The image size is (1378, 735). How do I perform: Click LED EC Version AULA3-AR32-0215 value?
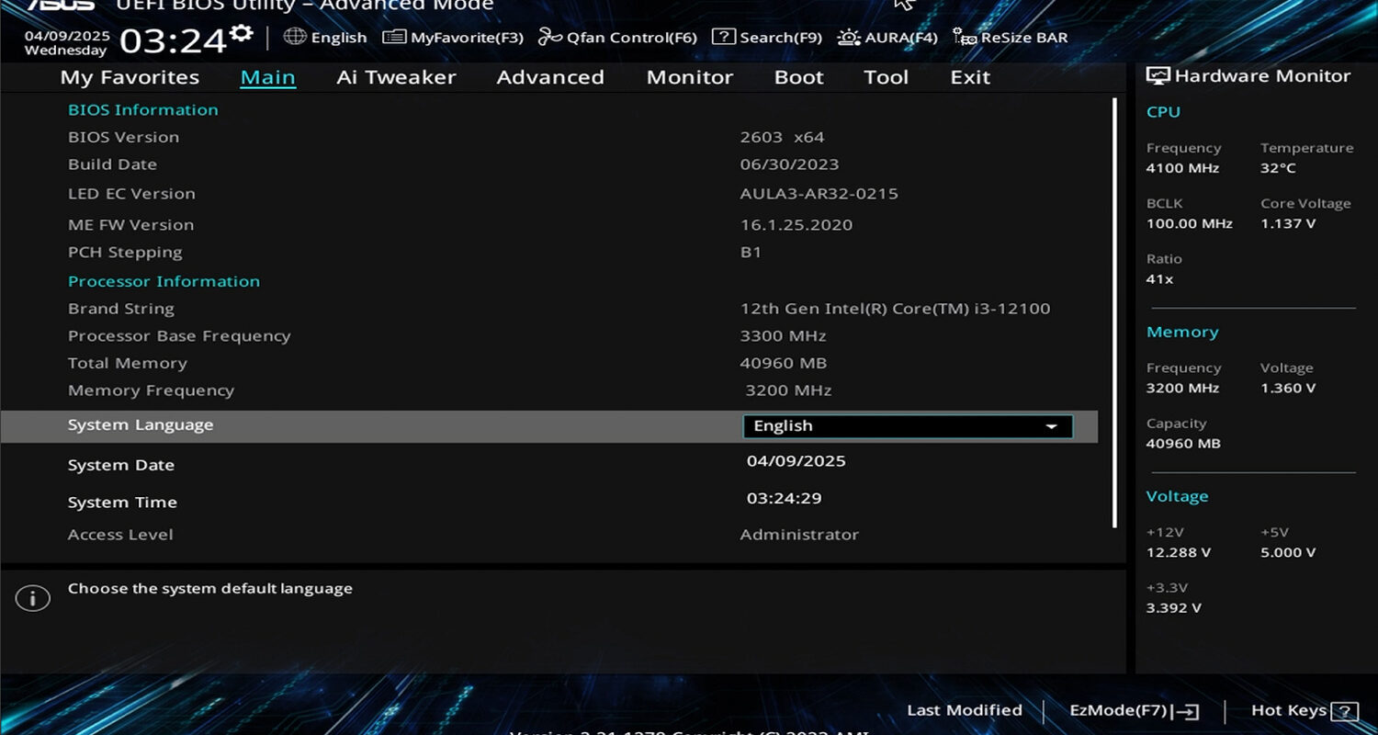(x=819, y=194)
